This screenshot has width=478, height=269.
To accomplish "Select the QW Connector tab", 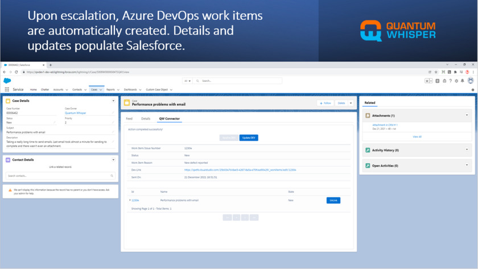I will tap(170, 118).
